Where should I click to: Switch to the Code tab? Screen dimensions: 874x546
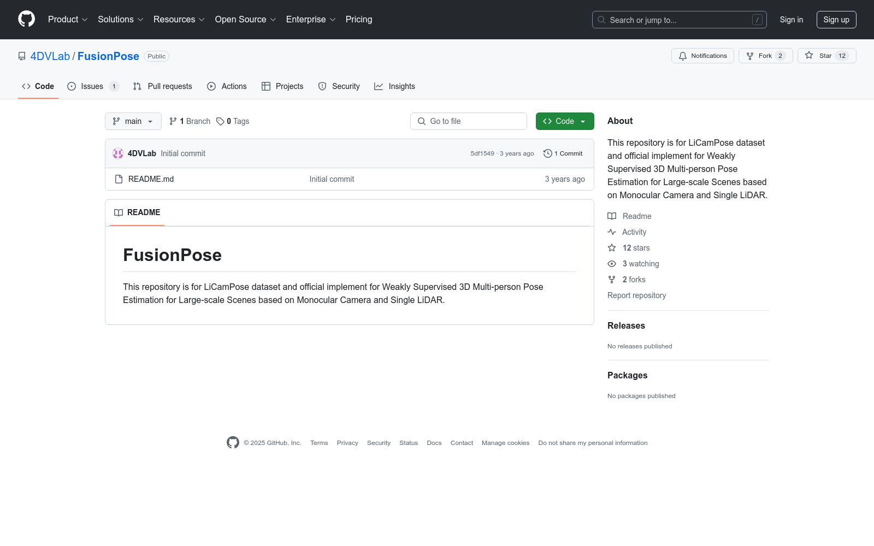(38, 86)
